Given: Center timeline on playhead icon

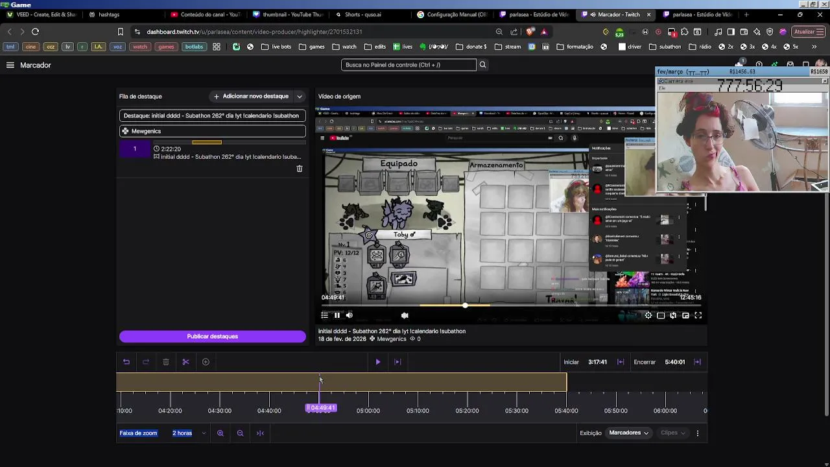Looking at the screenshot, I should pos(260,433).
